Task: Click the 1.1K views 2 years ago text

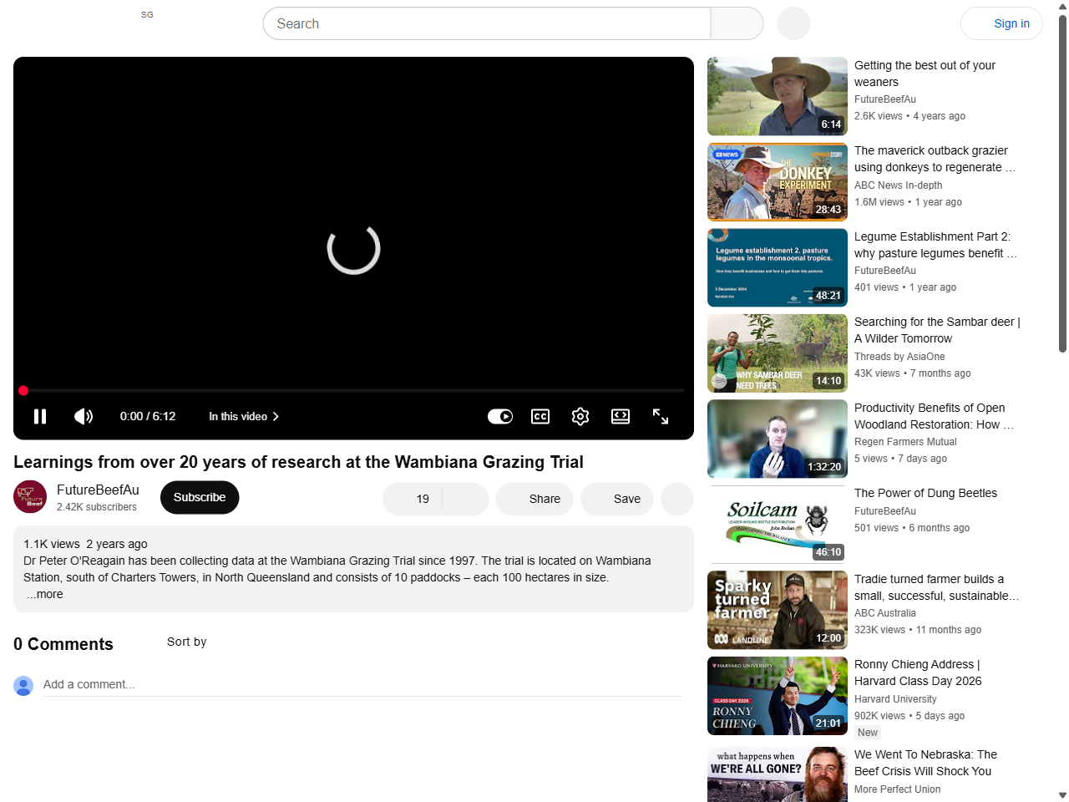Action: (x=85, y=544)
